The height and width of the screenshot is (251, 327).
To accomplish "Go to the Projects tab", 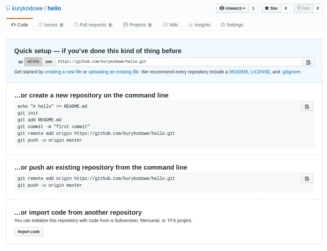I will pos(138,25).
